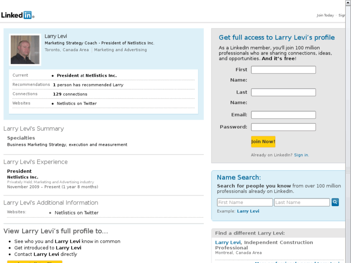Click the 'Name Search:' heading

tap(239, 177)
